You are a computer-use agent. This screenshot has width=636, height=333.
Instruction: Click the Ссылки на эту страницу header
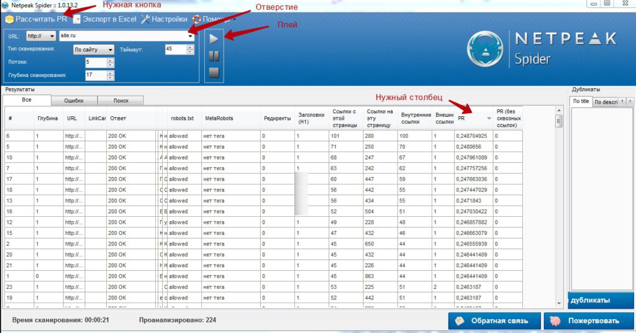point(381,119)
